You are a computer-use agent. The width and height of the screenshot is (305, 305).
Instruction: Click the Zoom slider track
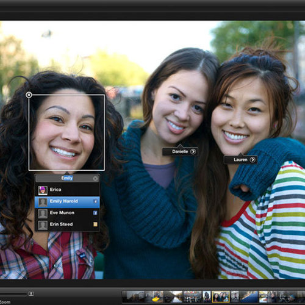point(13,294)
